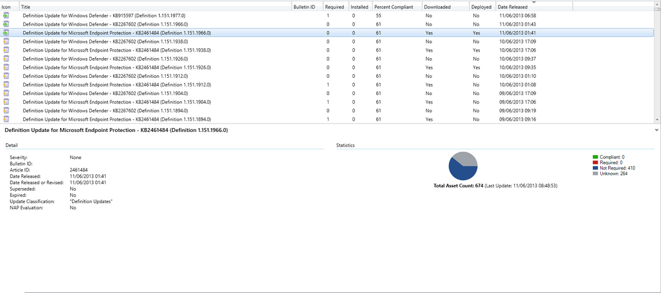Screen dimensions: 661x293
Task: Click icon of Endpoint Protection Definition 1.151.1894.0 row
Action: (6, 119)
